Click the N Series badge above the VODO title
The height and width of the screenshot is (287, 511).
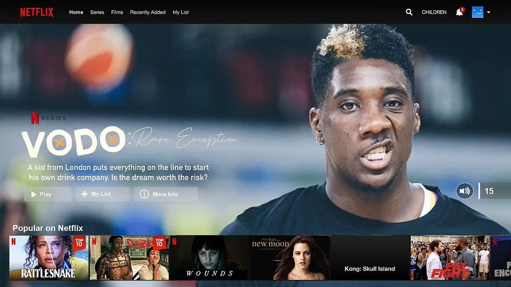48,117
